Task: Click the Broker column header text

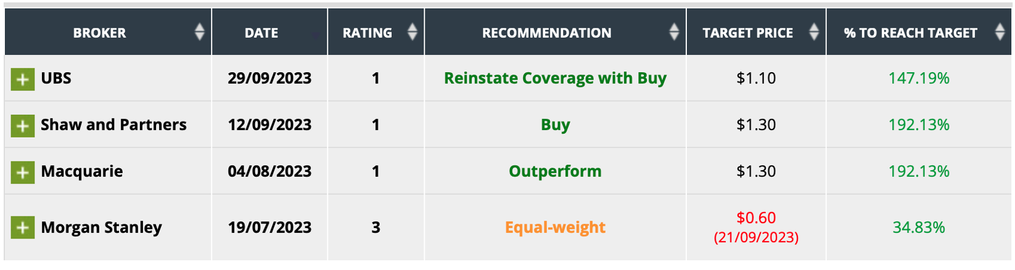Action: (99, 33)
